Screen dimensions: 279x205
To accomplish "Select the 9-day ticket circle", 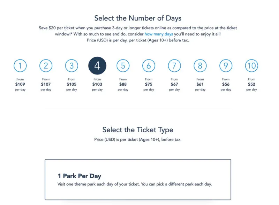I will (x=226, y=65).
